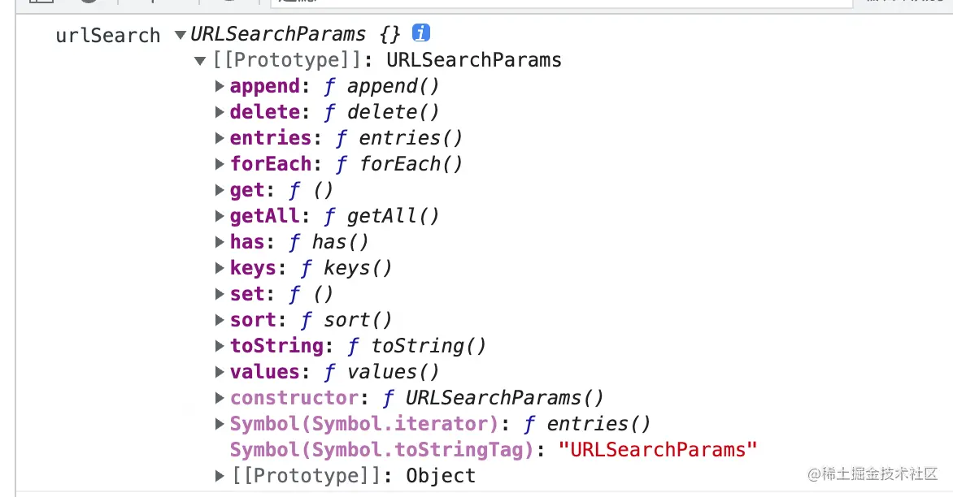Click the 'getAll' property name
The image size is (953, 497).
pos(265,216)
